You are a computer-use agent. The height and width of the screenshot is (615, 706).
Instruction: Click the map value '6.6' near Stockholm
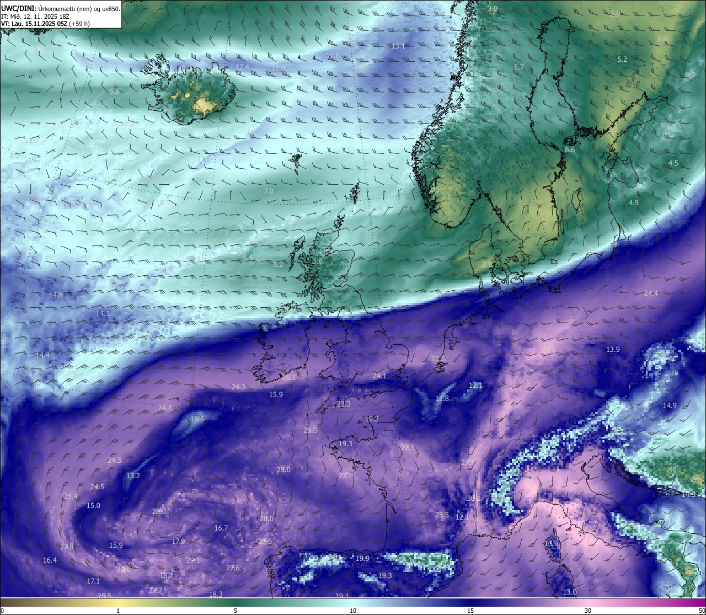[x=570, y=150]
